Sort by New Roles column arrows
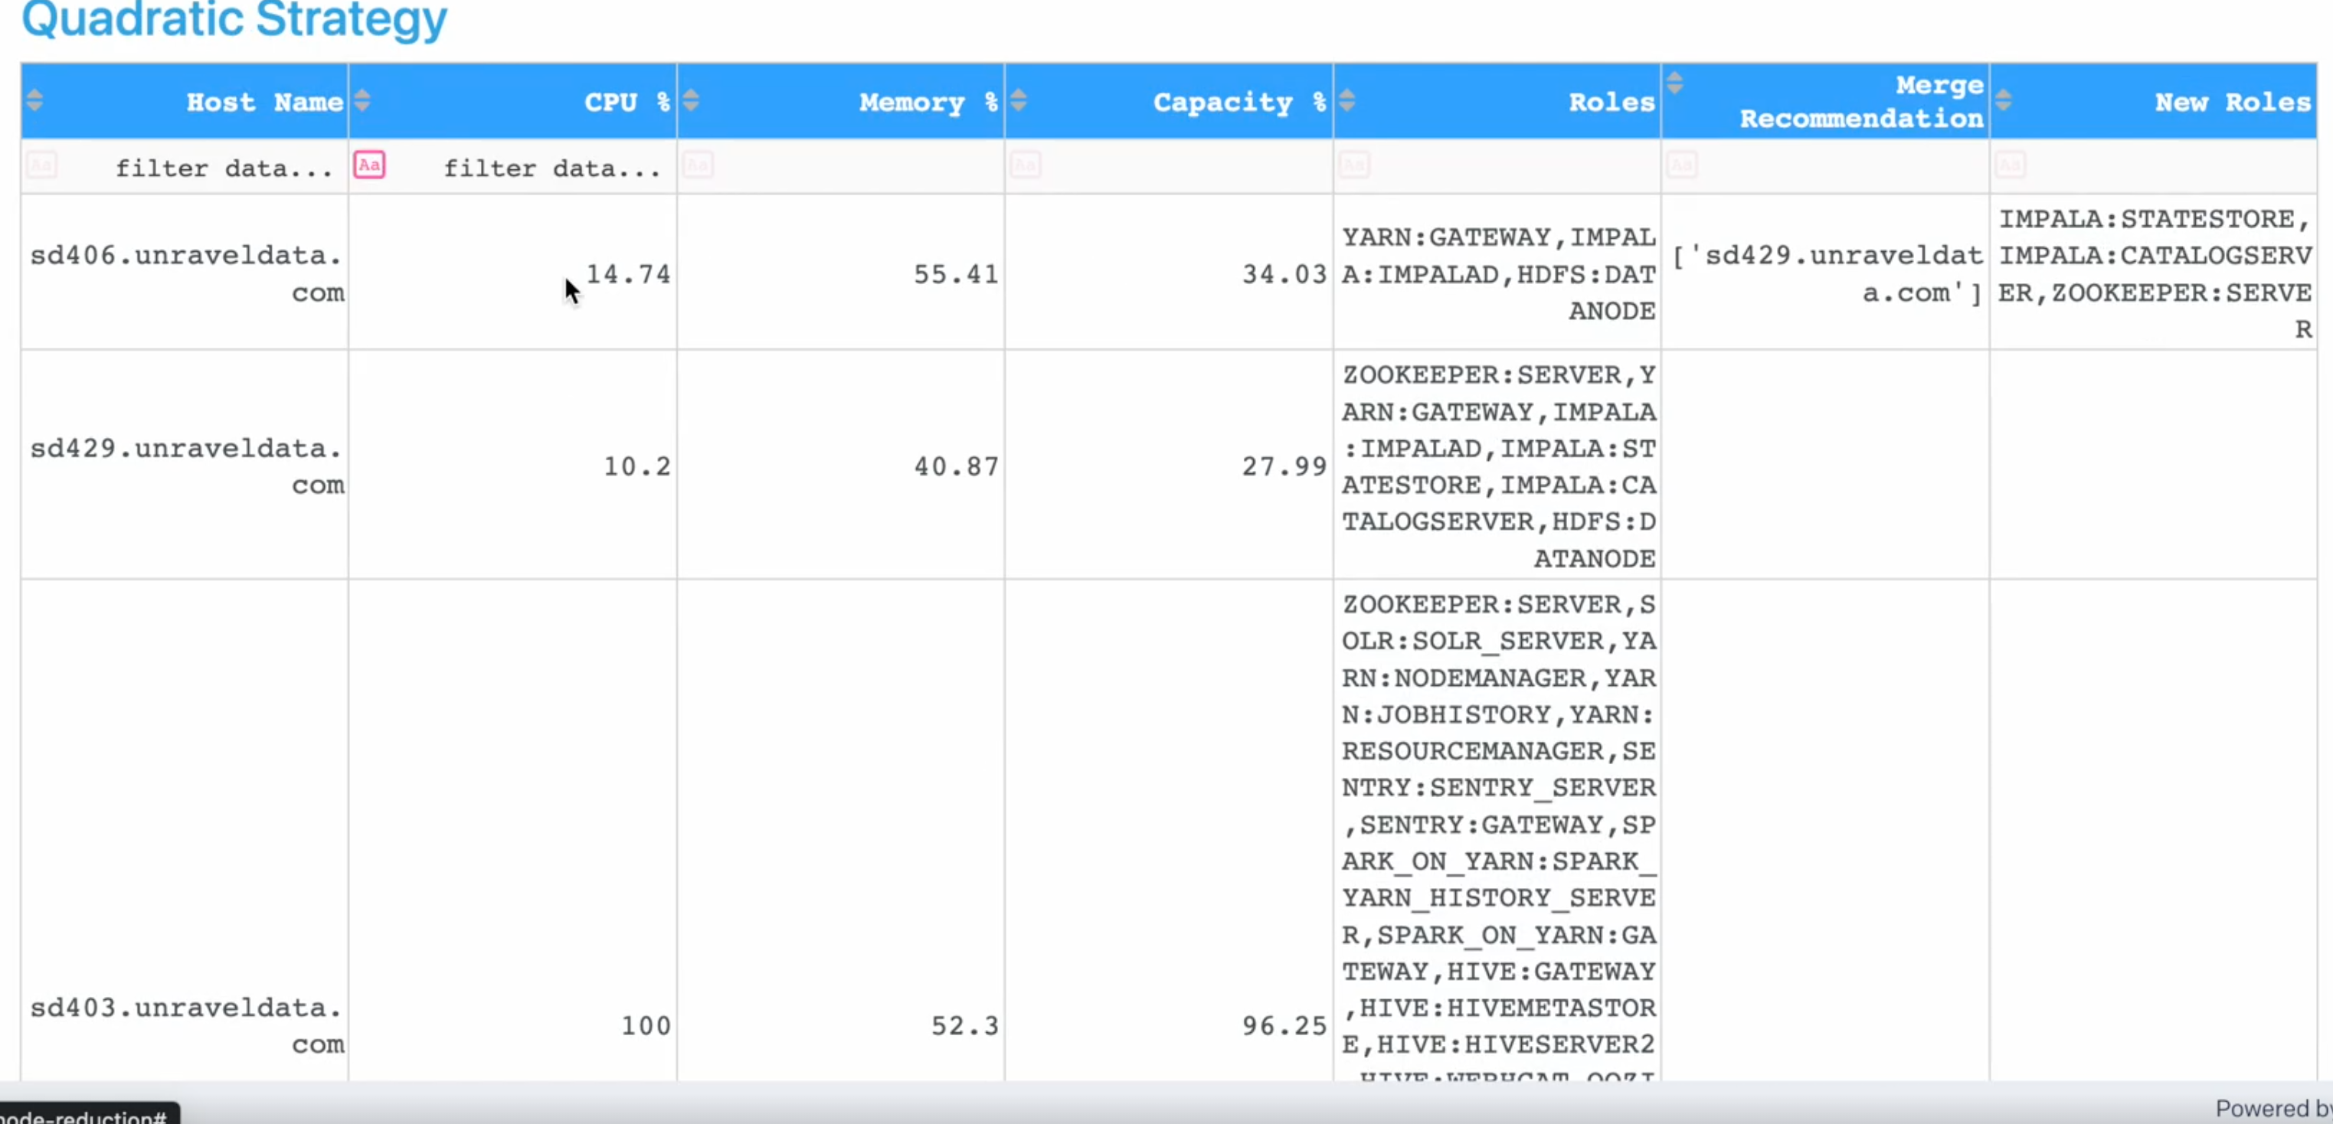 pyautogui.click(x=2004, y=100)
